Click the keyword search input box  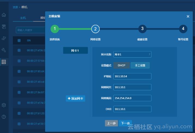[x=31, y=30]
